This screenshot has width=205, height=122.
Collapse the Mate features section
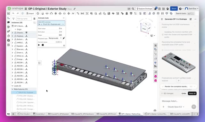pos(12,89)
